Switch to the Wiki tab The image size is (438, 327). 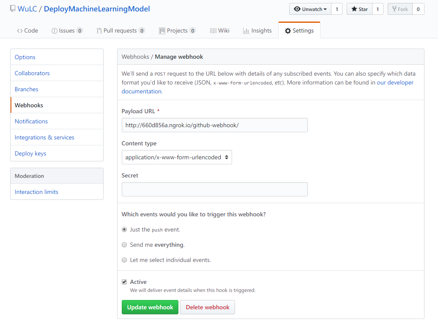click(x=220, y=31)
